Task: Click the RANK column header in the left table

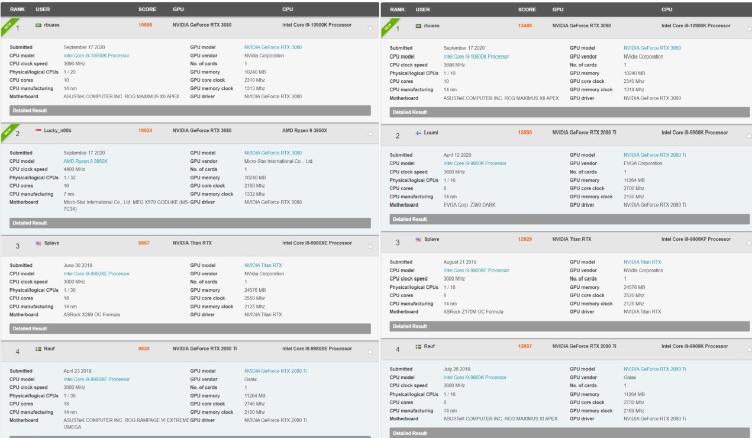Action: (x=17, y=9)
